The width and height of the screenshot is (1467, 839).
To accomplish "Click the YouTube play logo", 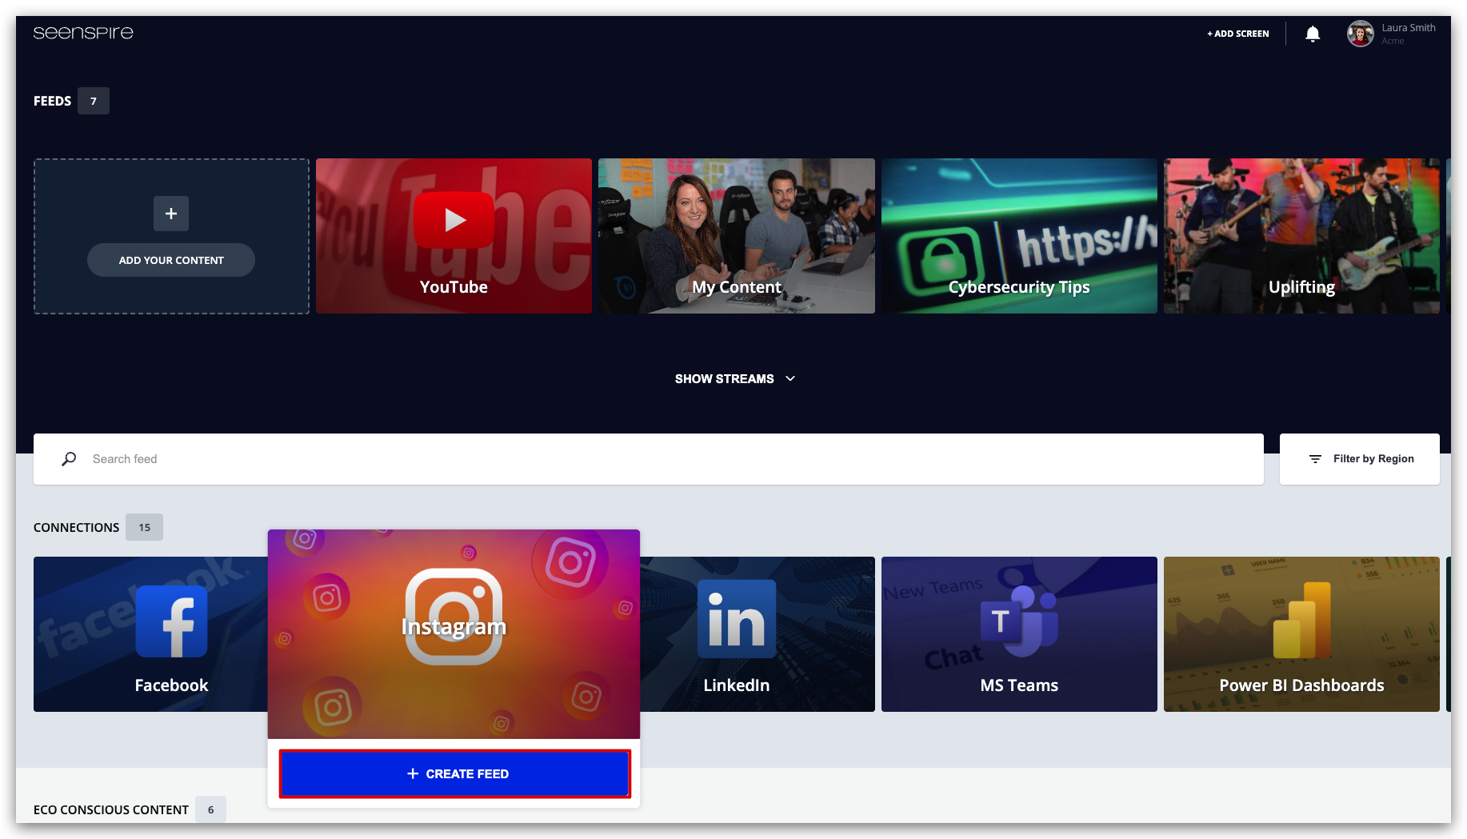I will click(x=454, y=220).
